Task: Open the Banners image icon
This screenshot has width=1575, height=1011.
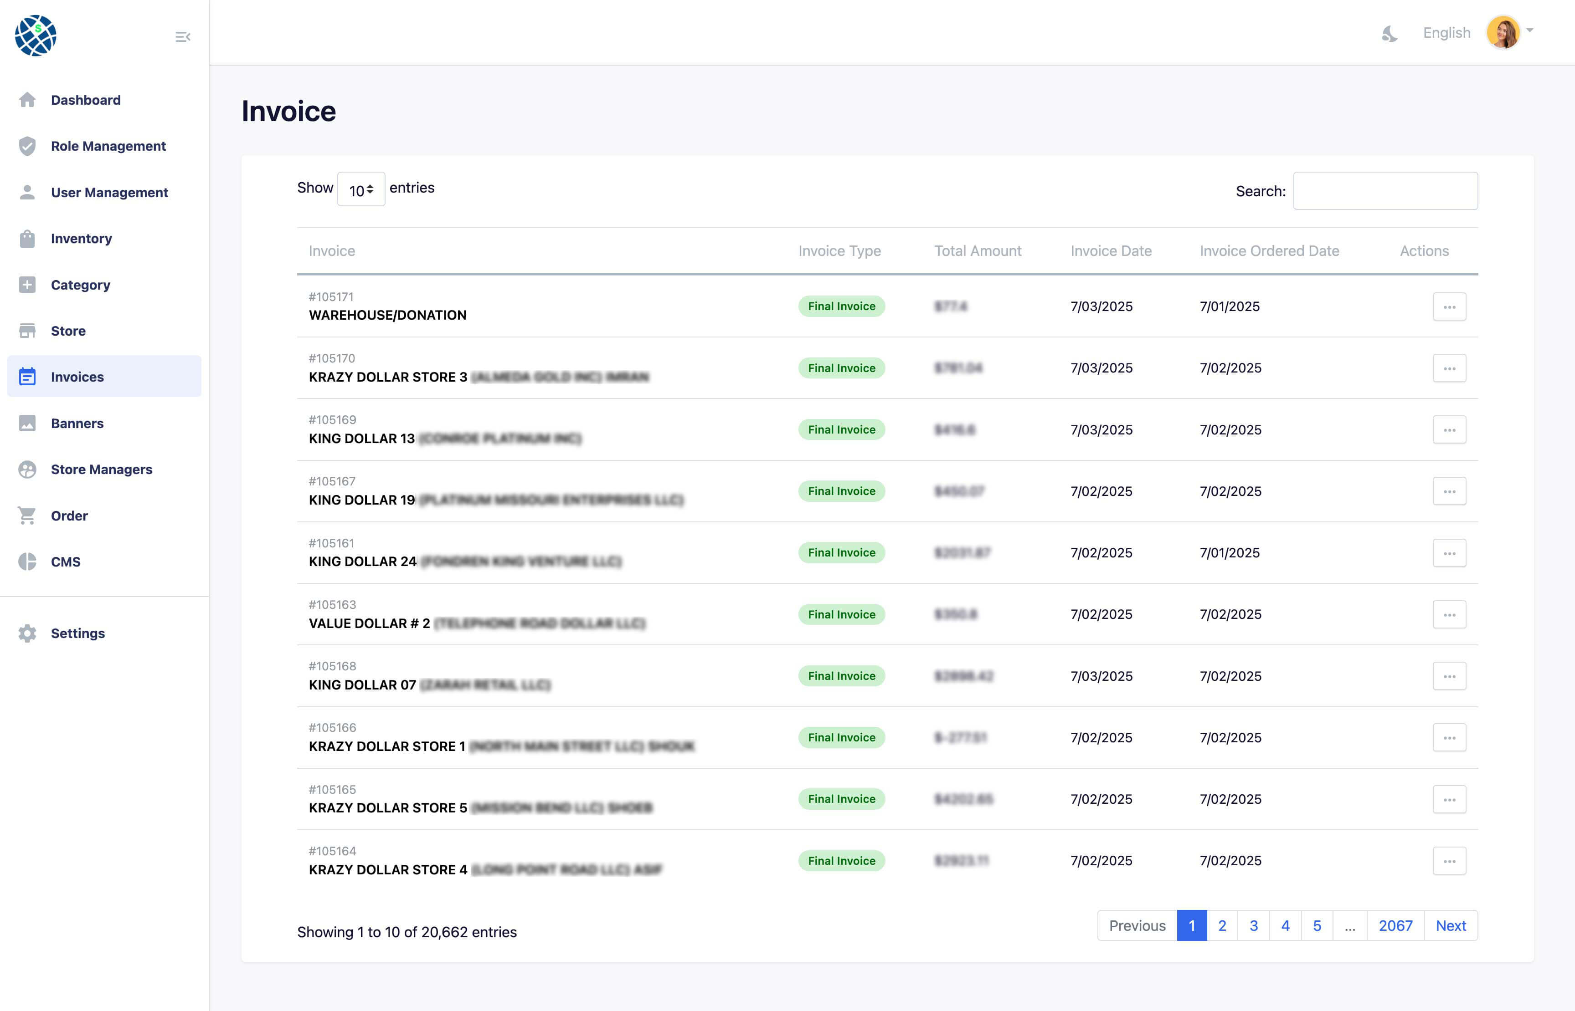Action: click(x=27, y=424)
